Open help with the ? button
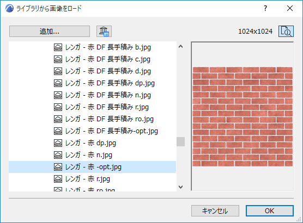The height and width of the screenshot is (223, 303). (265, 8)
